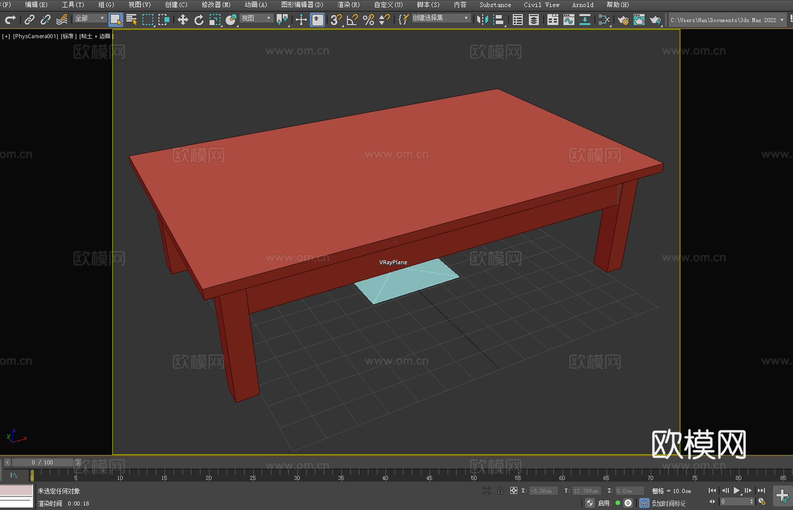Open the 编辑(E) menu

click(36, 5)
